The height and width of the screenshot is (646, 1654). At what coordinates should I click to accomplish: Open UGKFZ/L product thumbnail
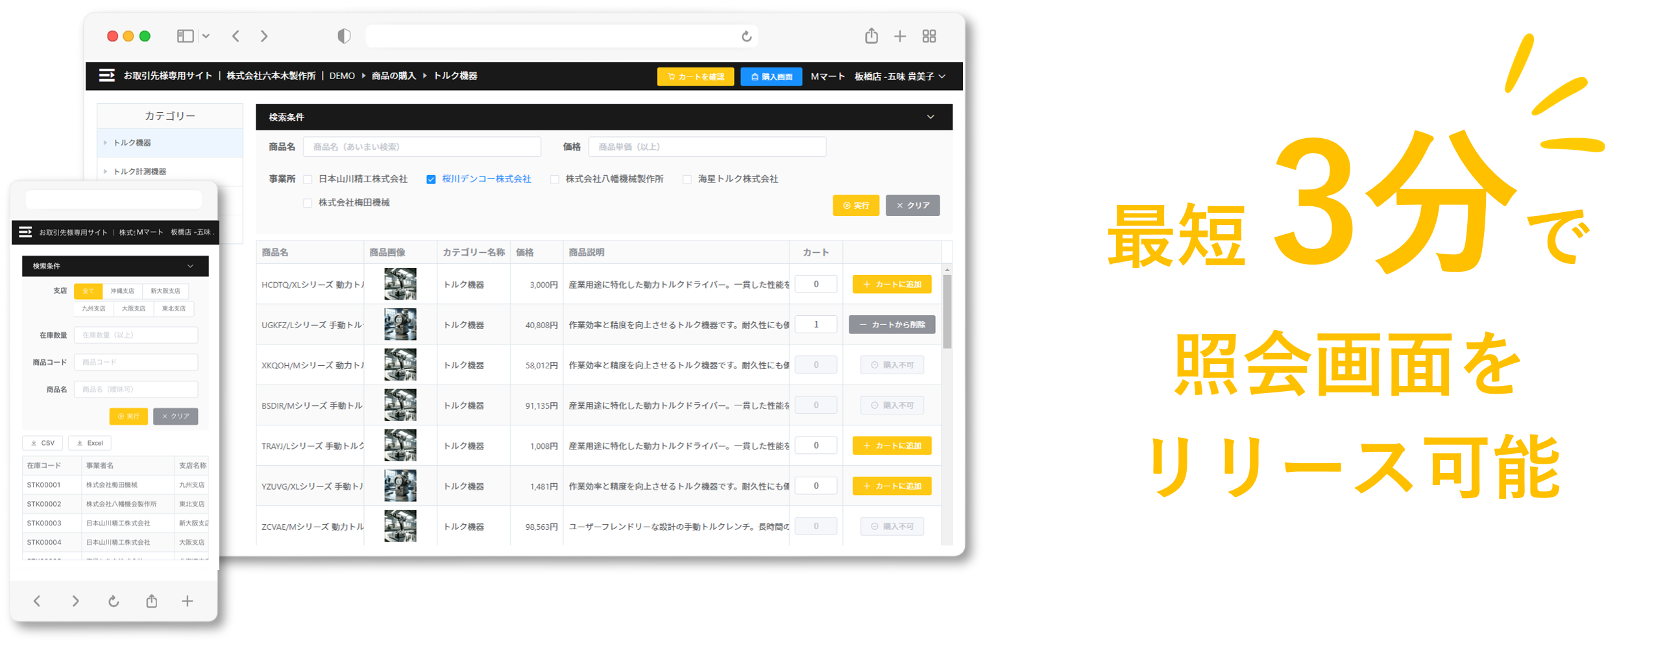400,324
